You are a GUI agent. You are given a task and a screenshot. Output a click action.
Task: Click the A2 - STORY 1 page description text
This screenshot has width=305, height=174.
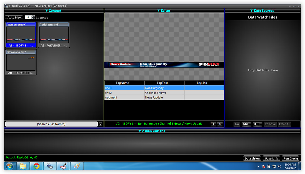tap(159, 124)
